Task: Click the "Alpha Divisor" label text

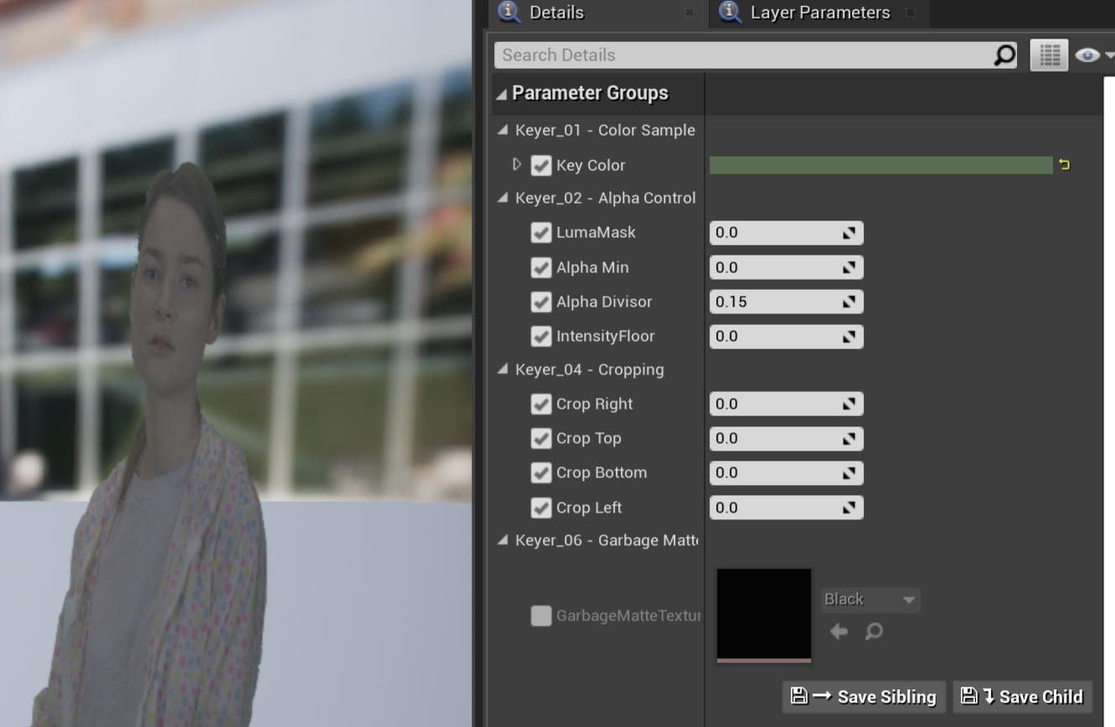Action: pos(604,302)
